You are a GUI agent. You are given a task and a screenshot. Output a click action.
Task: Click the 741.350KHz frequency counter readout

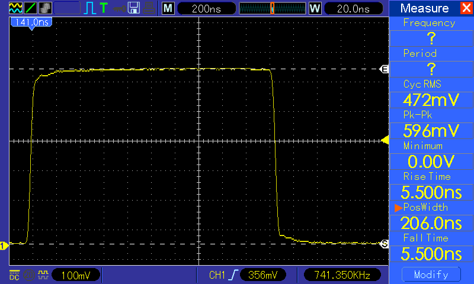pyautogui.click(x=342, y=275)
